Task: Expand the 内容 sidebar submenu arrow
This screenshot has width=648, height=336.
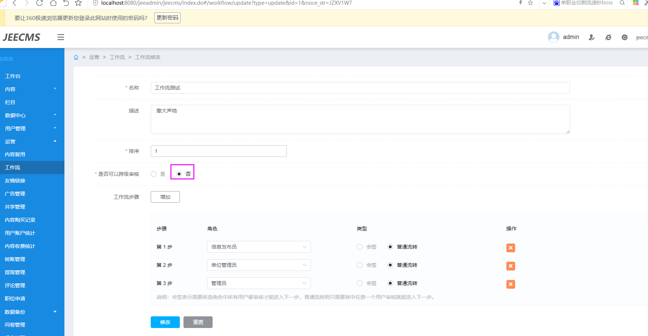Action: [55, 88]
